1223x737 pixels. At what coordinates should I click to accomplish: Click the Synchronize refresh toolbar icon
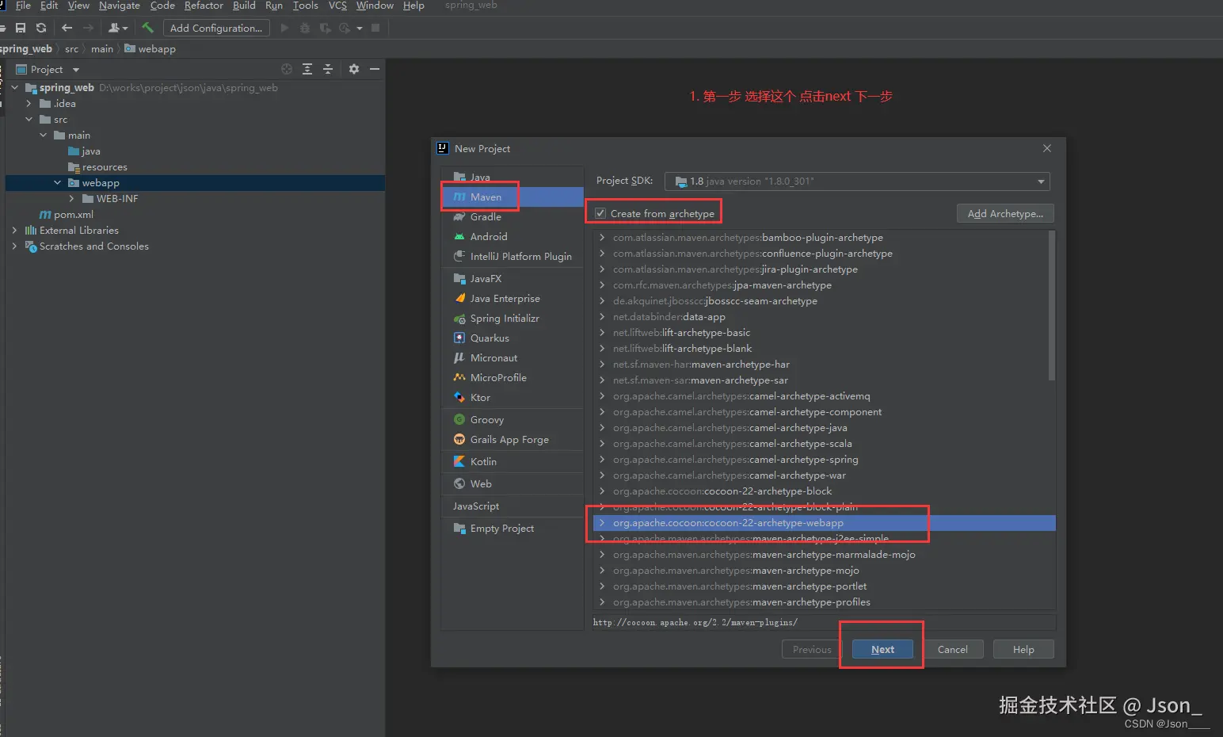click(x=41, y=28)
